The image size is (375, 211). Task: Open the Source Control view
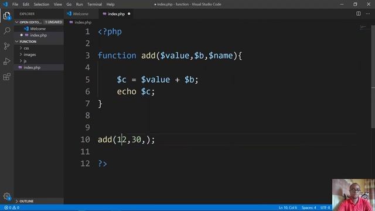[6, 46]
